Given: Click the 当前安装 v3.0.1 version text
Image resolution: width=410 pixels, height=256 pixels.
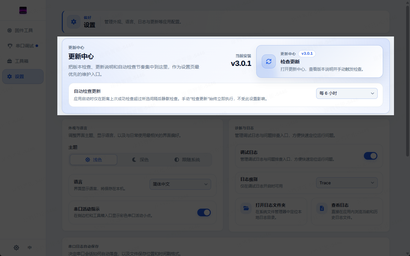Looking at the screenshot, I should point(241,63).
